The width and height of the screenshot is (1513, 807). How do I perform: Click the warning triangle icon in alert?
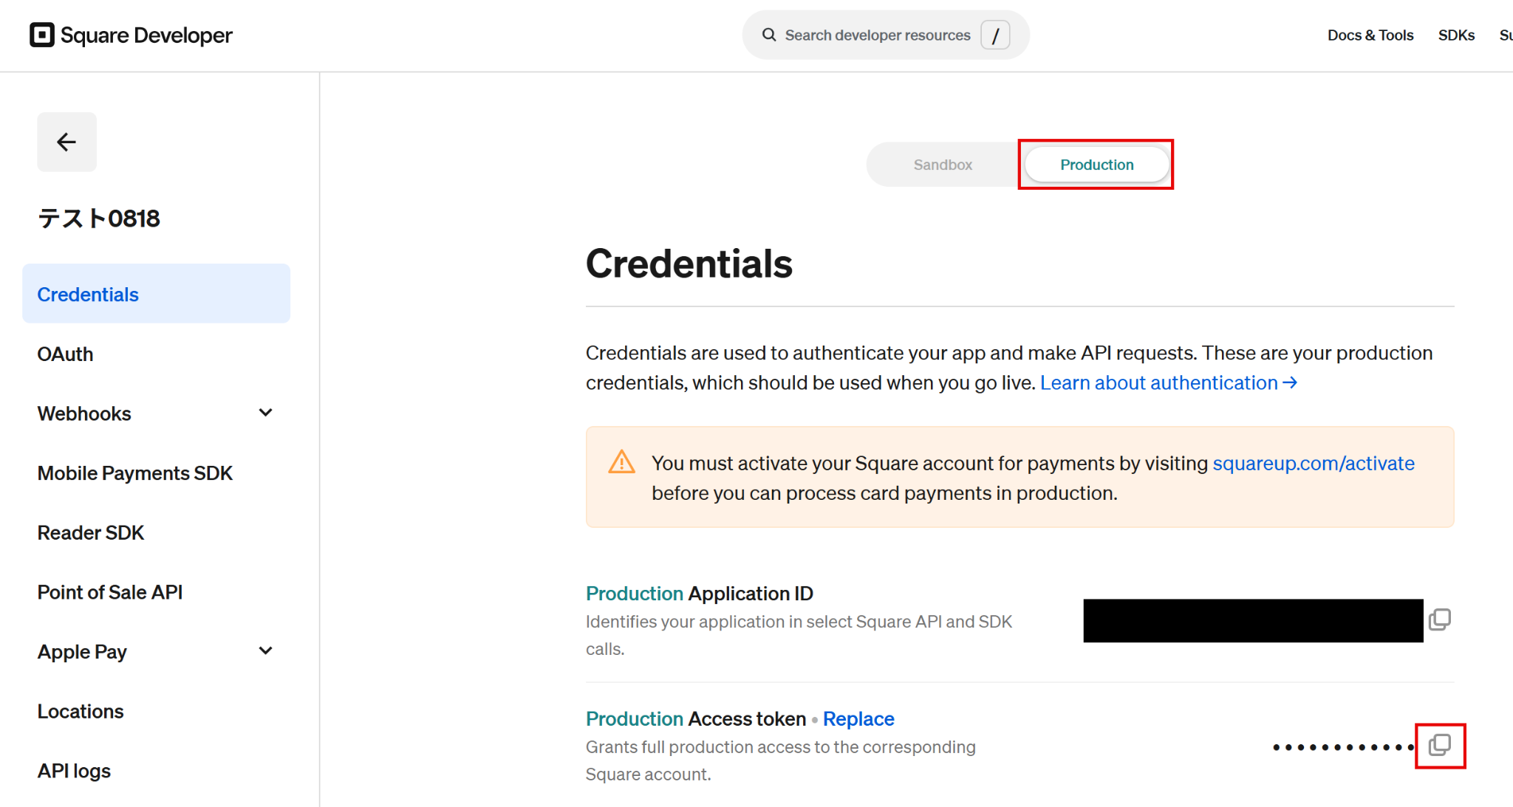point(621,462)
